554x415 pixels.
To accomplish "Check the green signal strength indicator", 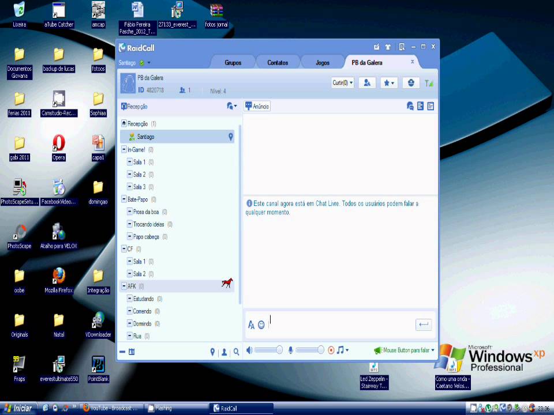I will click(x=429, y=83).
